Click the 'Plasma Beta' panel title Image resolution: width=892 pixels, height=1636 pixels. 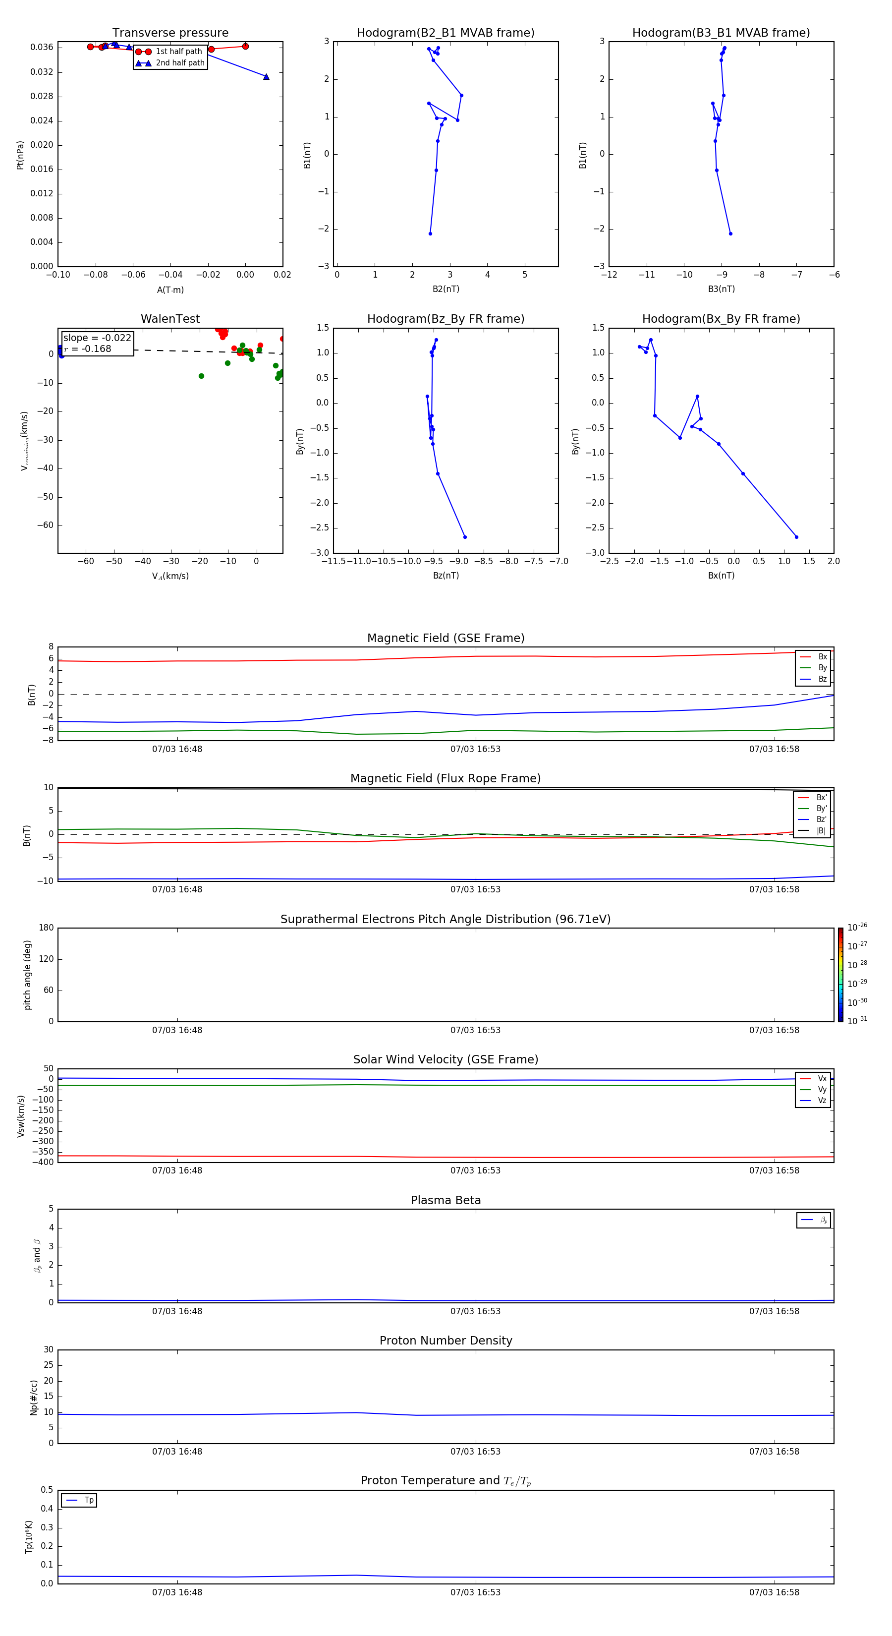(446, 1200)
